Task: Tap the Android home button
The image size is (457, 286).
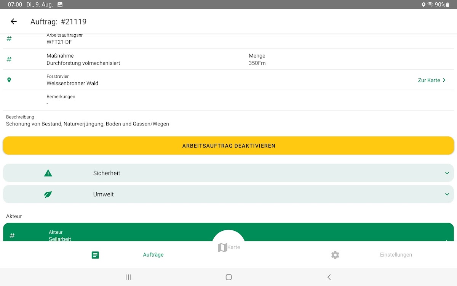Action: coord(228,277)
